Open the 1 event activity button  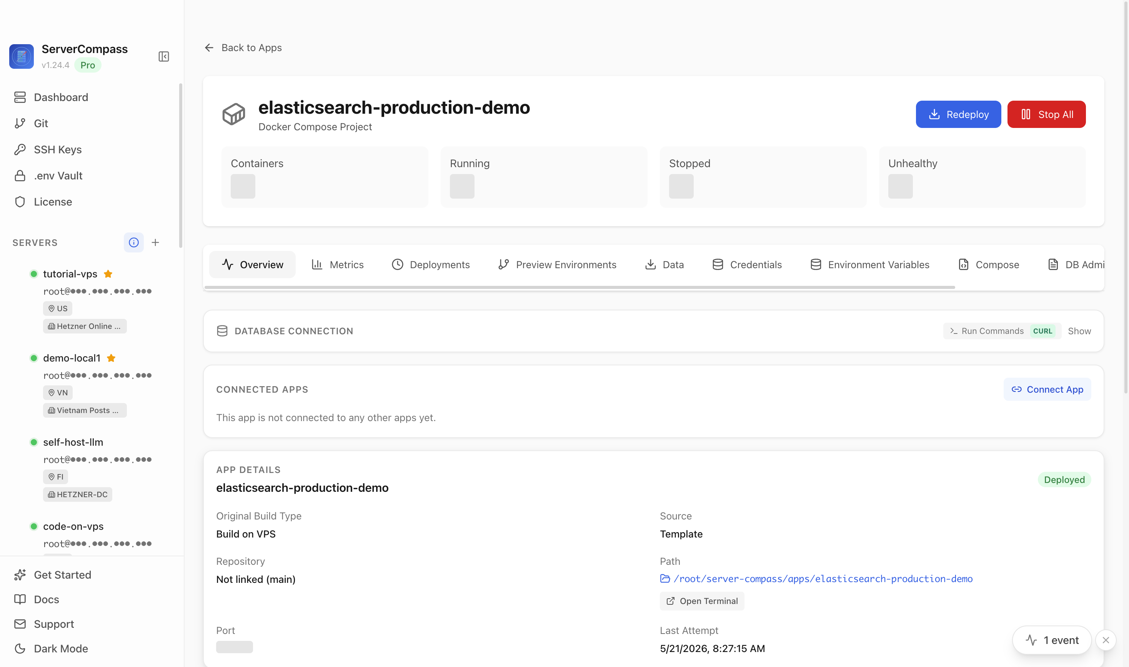pos(1052,640)
